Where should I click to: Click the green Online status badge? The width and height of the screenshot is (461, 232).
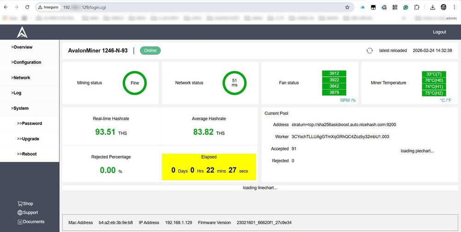click(x=150, y=51)
